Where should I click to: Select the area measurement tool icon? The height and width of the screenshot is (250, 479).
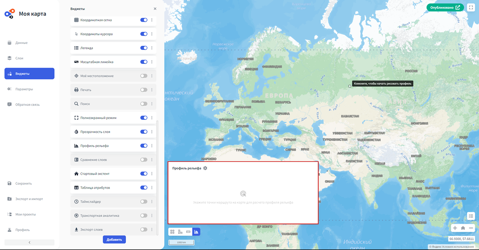(180, 232)
